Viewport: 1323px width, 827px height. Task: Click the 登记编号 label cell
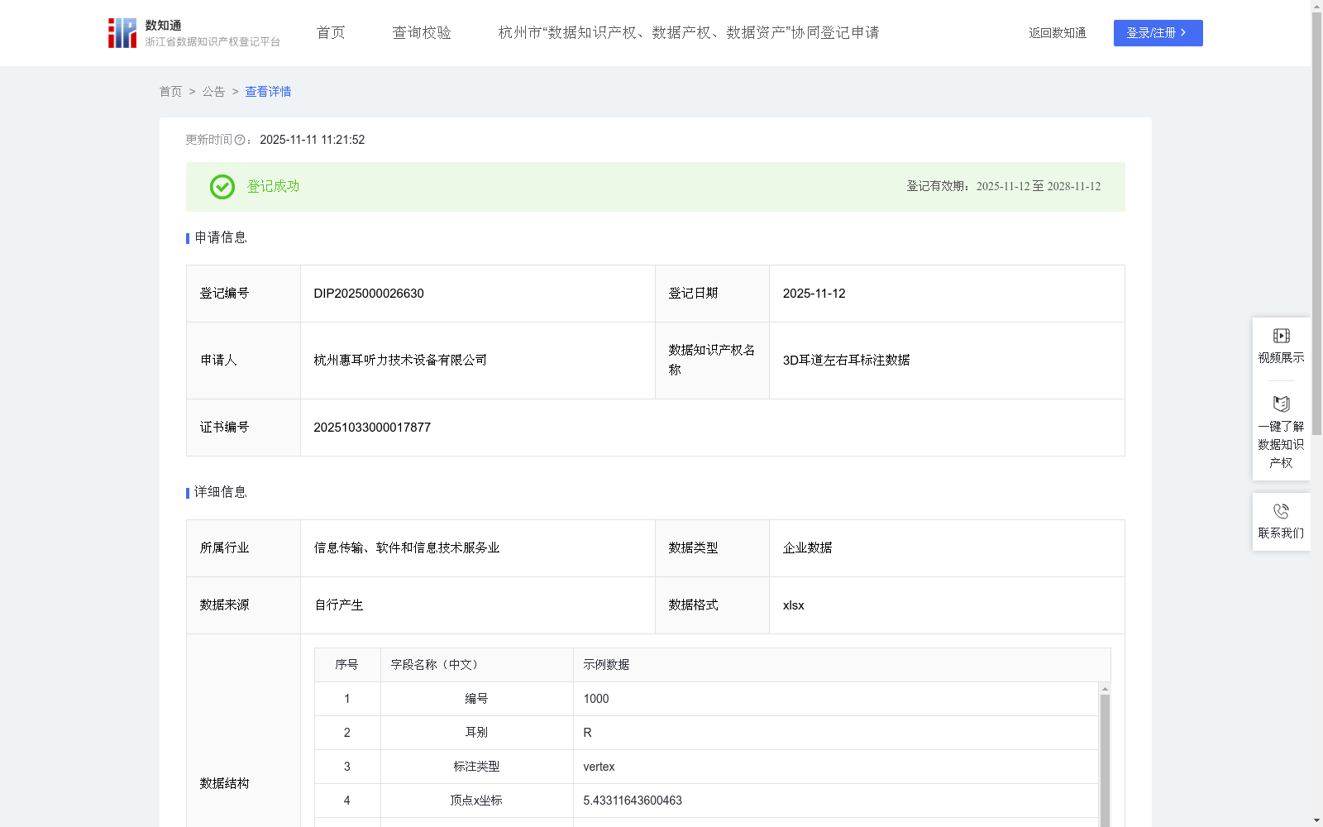tap(244, 294)
